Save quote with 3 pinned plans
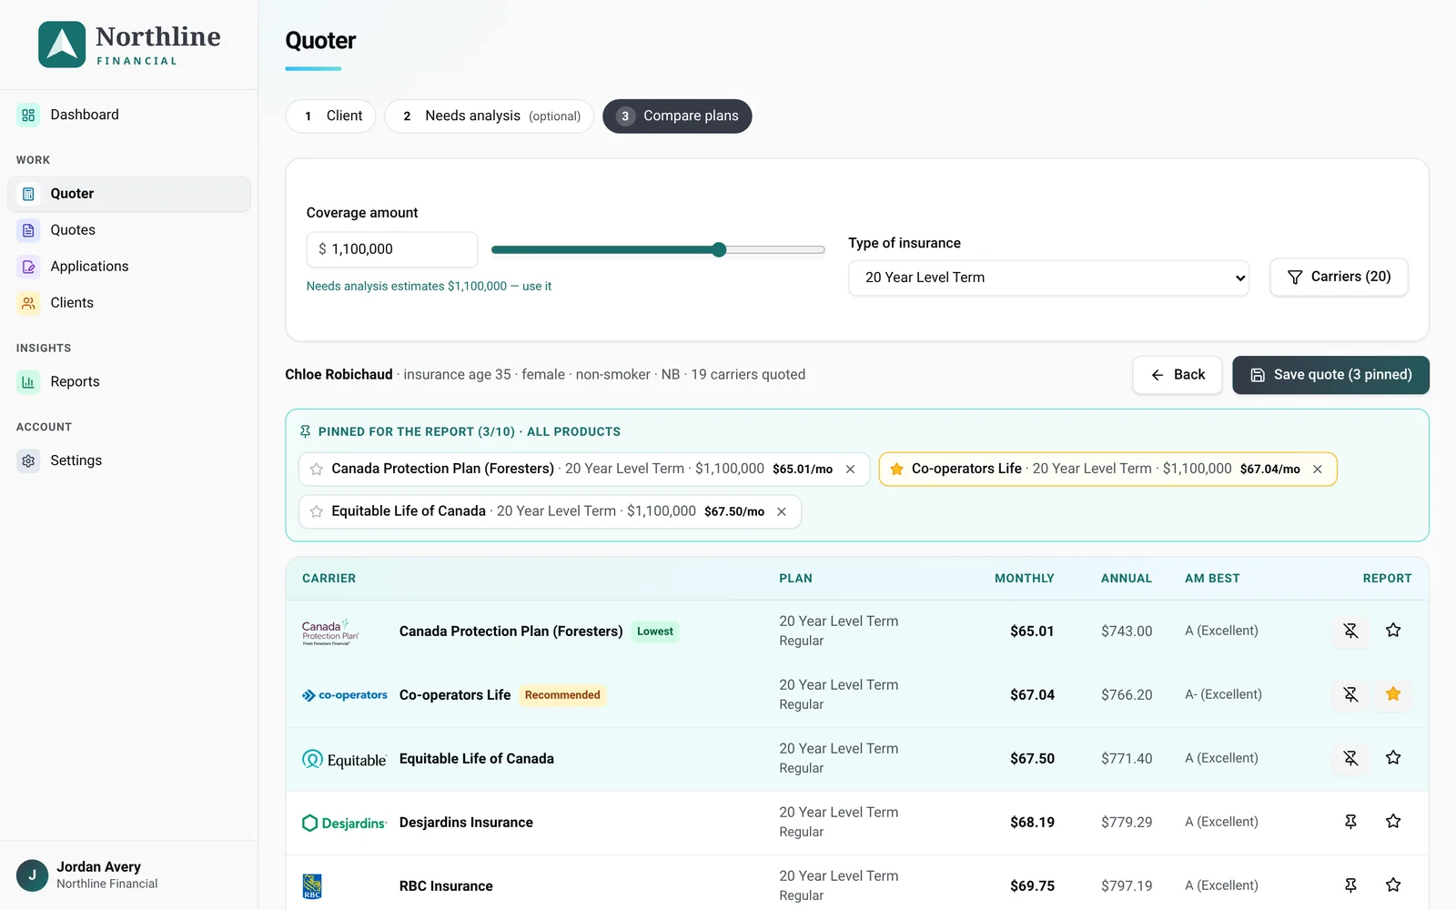The image size is (1456, 910). [x=1330, y=375]
